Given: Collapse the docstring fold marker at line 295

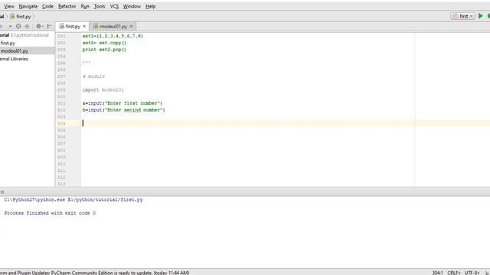Looking at the screenshot, I should click(x=80, y=63).
